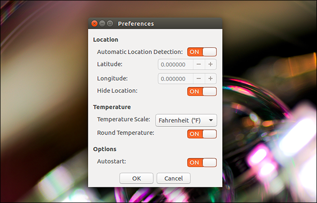Click the Options section heading
This screenshot has width=317, height=203.
[x=104, y=149]
